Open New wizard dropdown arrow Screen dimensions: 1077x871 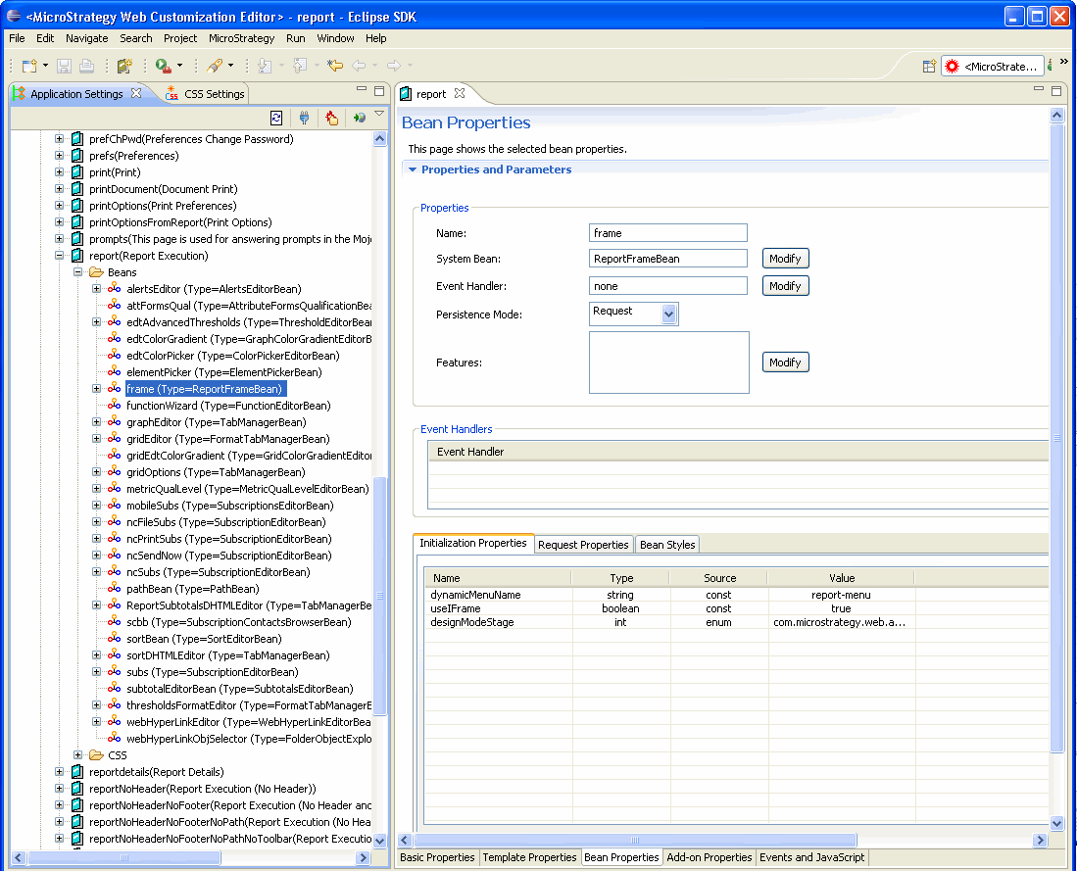[45, 66]
